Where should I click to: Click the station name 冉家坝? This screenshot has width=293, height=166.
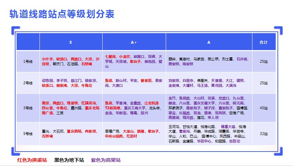pyautogui.click(x=91, y=131)
